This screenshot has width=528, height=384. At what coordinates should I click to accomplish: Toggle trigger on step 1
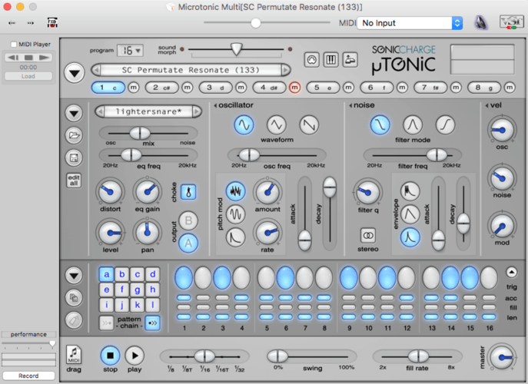click(184, 278)
